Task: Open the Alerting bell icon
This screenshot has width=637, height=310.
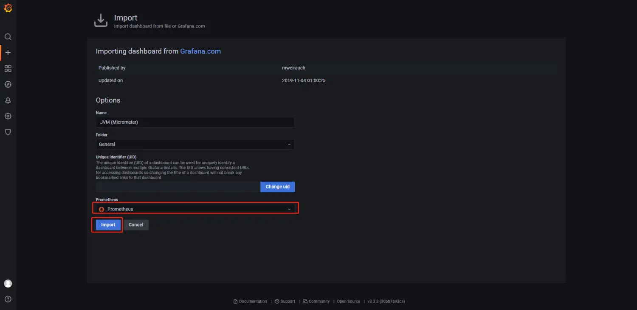Action: pyautogui.click(x=8, y=100)
